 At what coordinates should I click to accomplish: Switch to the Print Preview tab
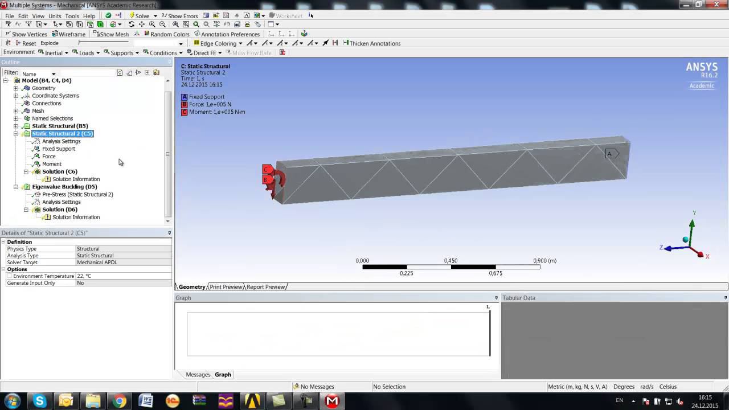coord(226,287)
